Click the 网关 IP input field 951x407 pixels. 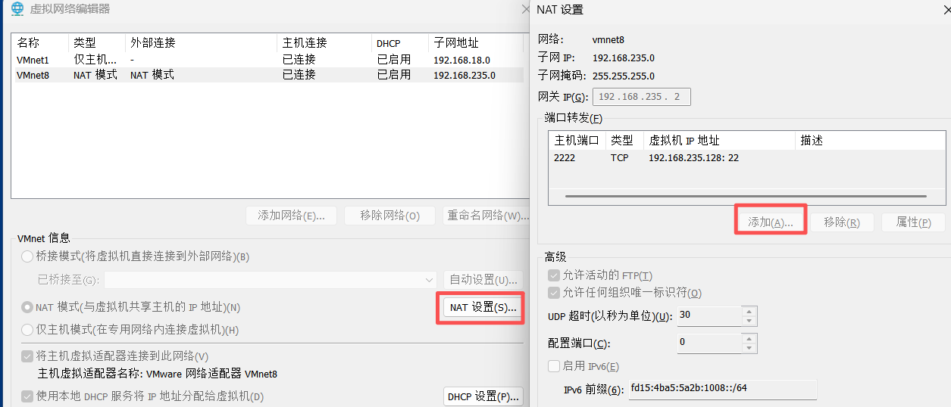click(642, 97)
